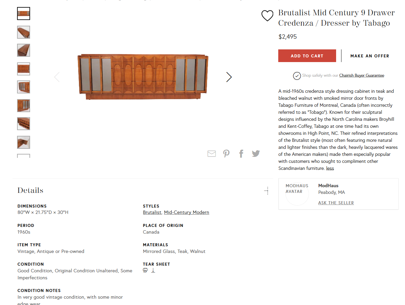Tweet this listing via Twitter icon
This screenshot has height=305, width=405.
tap(256, 154)
